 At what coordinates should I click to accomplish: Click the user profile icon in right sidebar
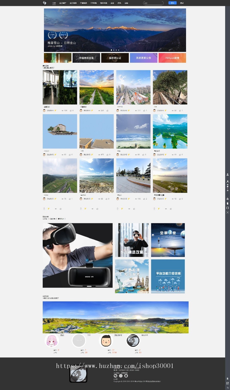click(x=227, y=175)
